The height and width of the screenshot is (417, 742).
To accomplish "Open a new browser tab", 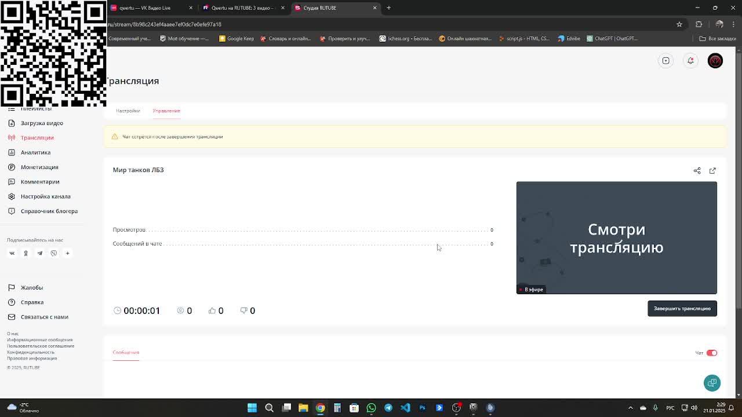I will click(x=388, y=8).
